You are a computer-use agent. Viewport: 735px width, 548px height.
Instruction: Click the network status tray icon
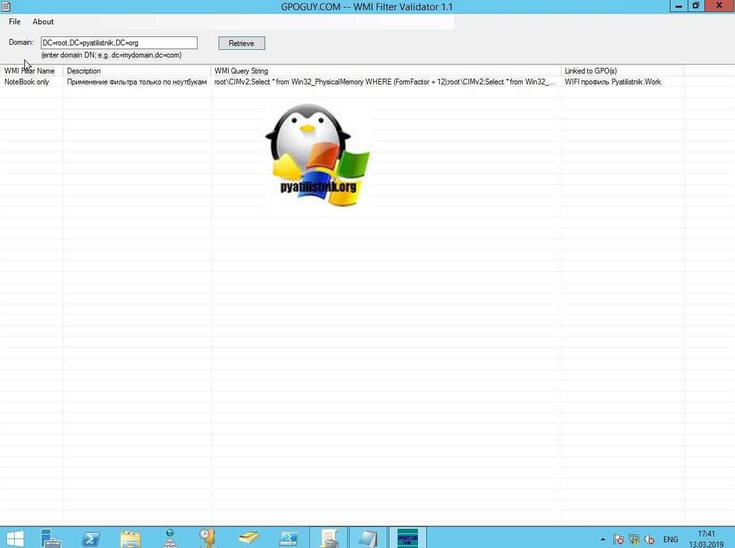point(634,539)
